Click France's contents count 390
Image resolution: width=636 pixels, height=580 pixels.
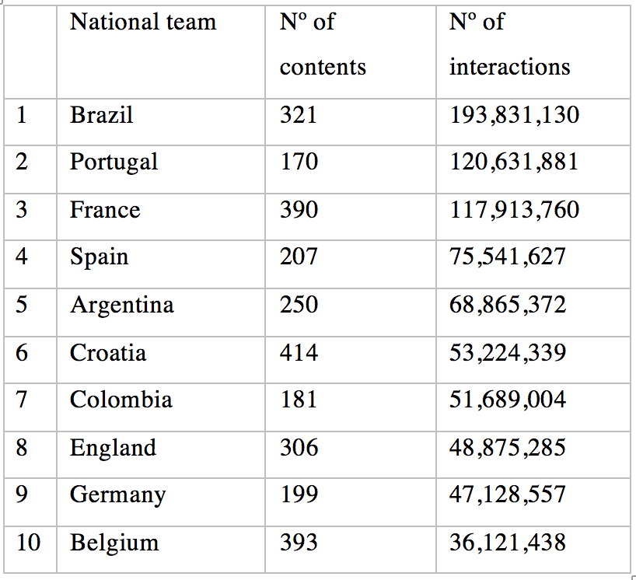tap(351, 217)
